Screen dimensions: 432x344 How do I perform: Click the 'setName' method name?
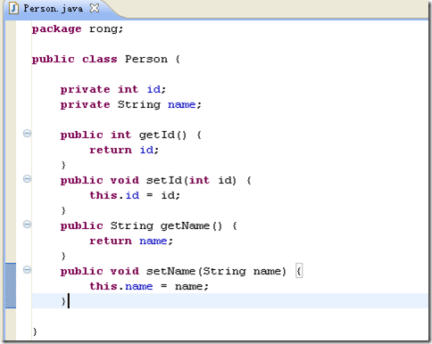[x=170, y=271]
